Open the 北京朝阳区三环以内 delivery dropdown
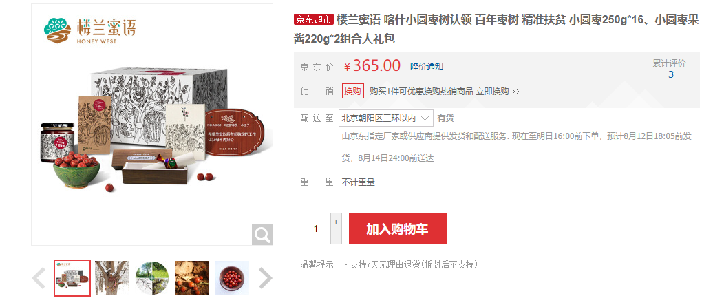 386,118
